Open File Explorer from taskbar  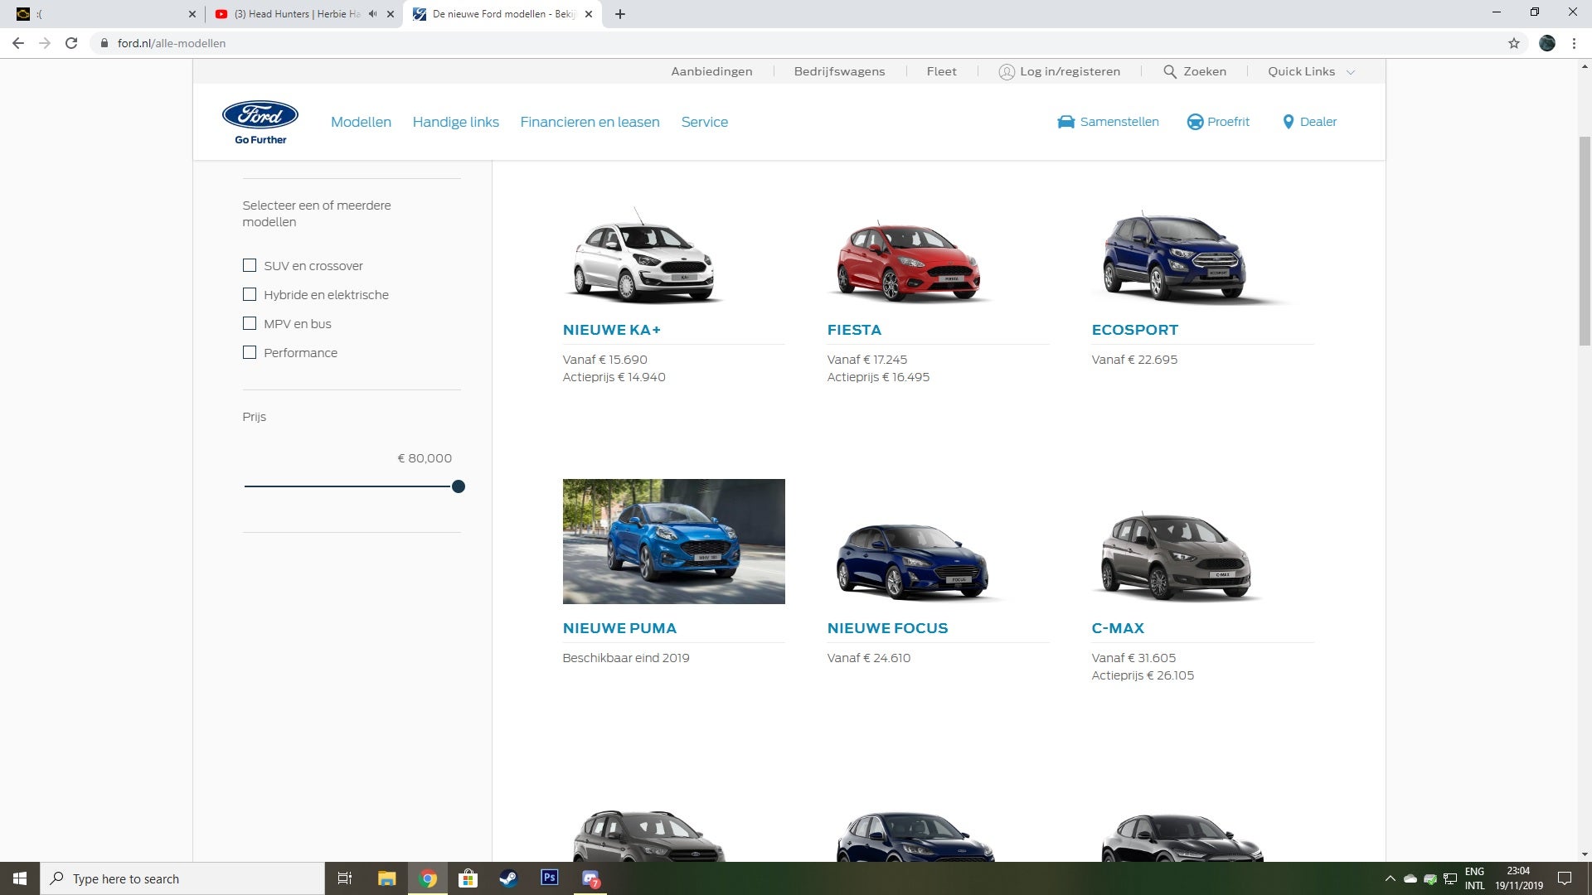pyautogui.click(x=386, y=878)
